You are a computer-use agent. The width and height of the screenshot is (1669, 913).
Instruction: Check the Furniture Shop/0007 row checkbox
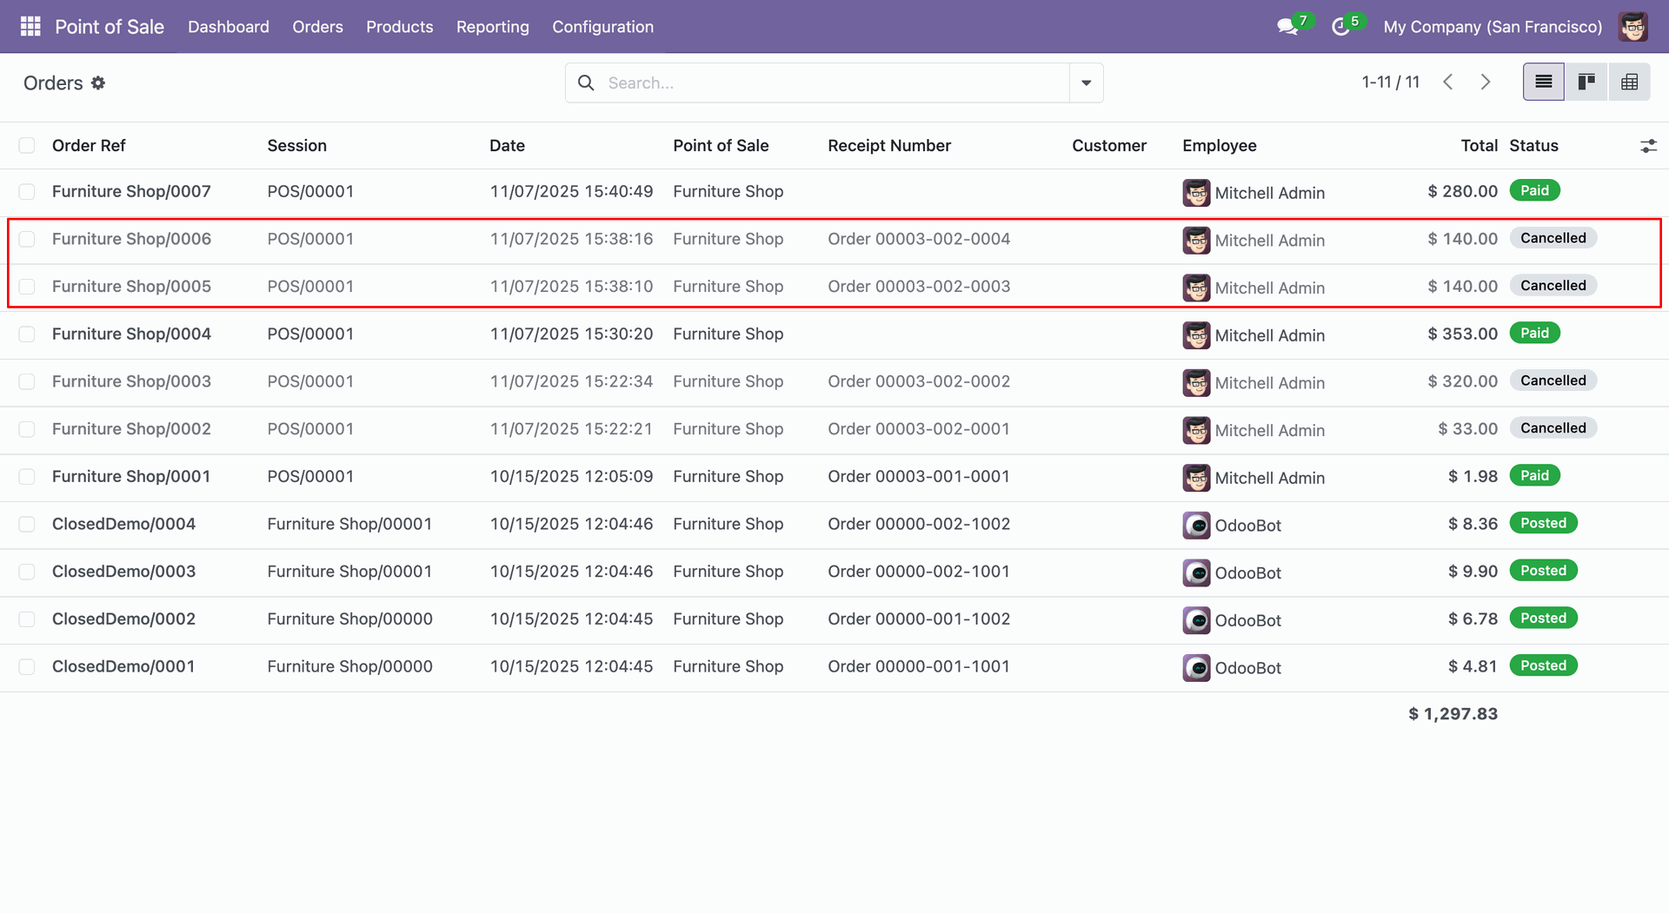[x=27, y=191]
